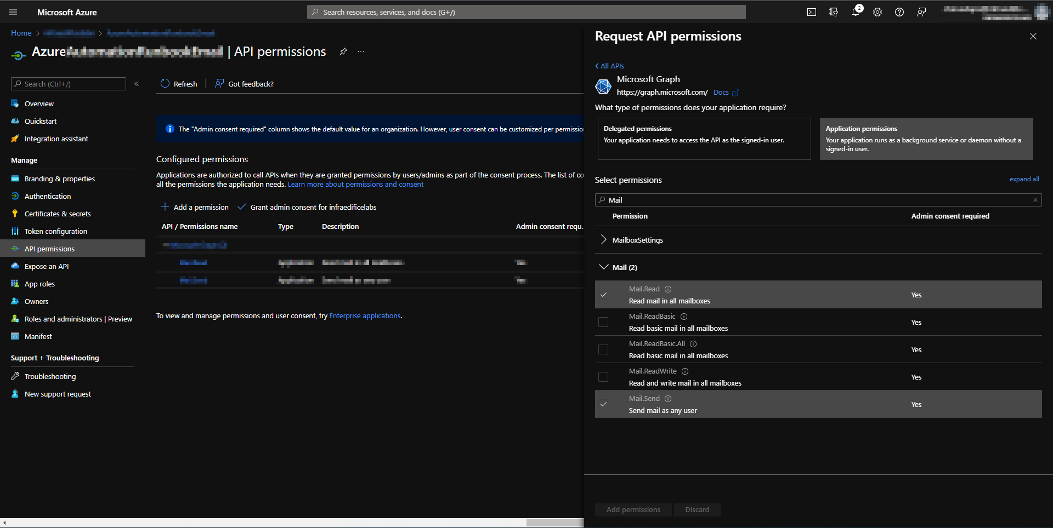The width and height of the screenshot is (1053, 528).
Task: Pin the API permissions page
Action: [x=343, y=51]
